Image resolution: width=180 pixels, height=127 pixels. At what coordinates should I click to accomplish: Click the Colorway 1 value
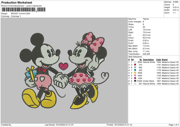[x=16, y=16]
